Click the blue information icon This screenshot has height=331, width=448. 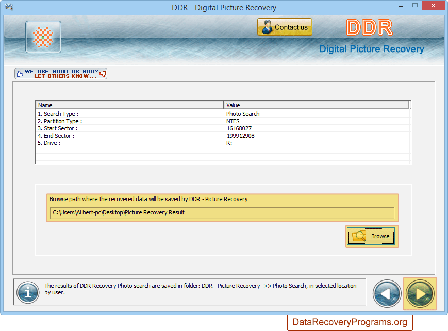click(28, 292)
